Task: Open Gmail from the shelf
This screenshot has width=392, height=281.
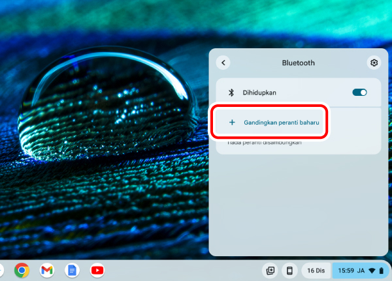Action: pos(46,270)
